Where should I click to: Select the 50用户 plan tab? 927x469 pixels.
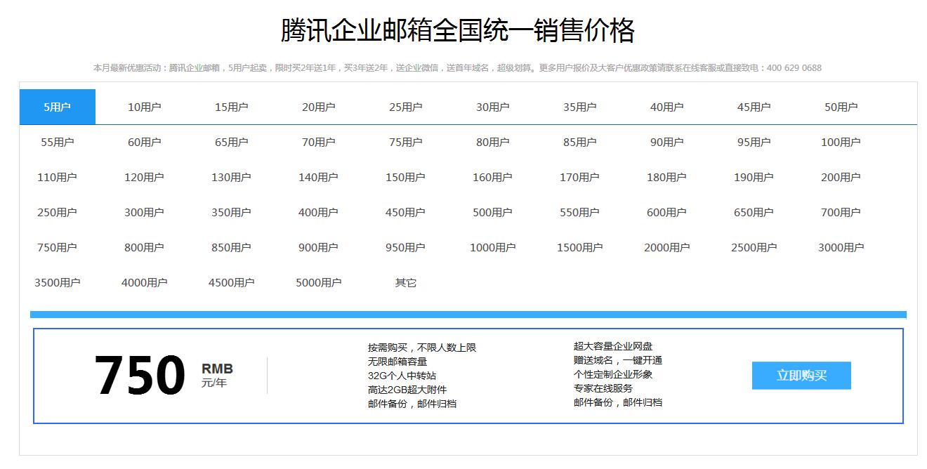(841, 107)
